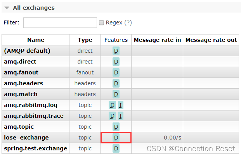Select type cell of amq.match row
Viewport: 241px width, 155px height.
click(x=85, y=94)
